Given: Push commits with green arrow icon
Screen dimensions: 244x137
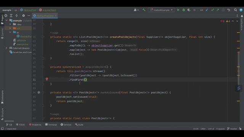Looking at the screenshot, I should click(x=218, y=10).
